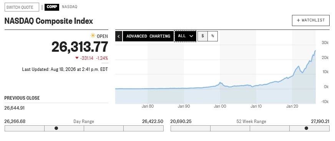Click the sun market-open icon
Image resolution: width=335 pixels, height=141 pixels.
coord(93,36)
